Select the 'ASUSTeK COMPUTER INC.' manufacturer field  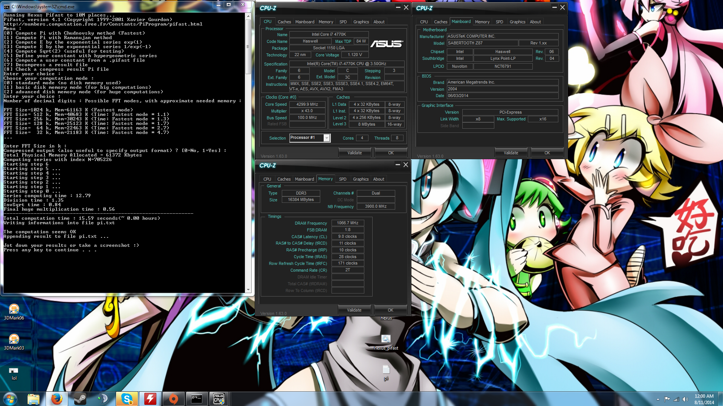coord(502,36)
